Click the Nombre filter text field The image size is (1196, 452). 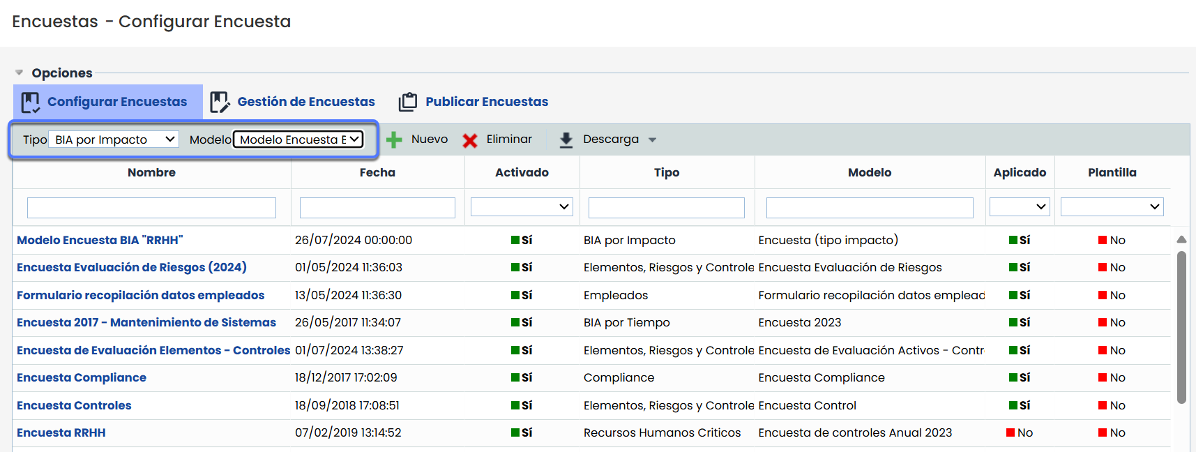pyautogui.click(x=151, y=207)
